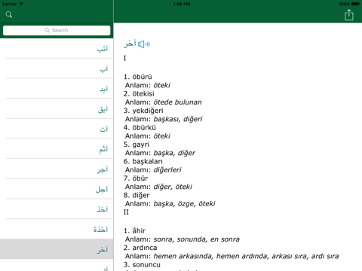This screenshot has width=362, height=271.
Task: Click the definition '1. öbürü'
Action: 138,77
